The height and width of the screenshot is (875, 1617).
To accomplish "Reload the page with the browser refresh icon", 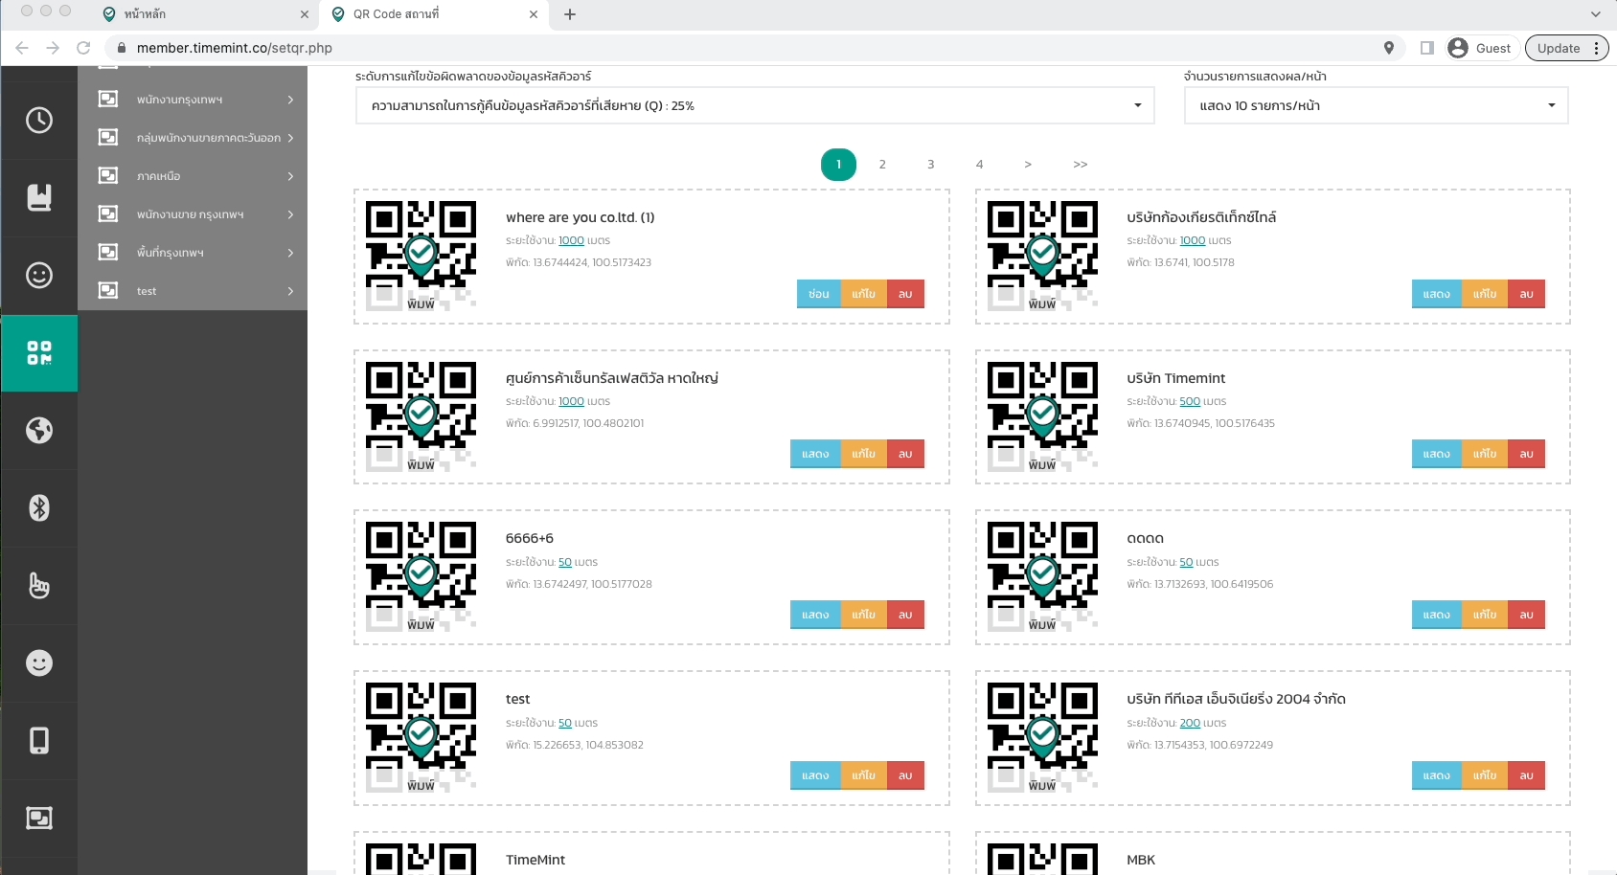I will point(83,48).
